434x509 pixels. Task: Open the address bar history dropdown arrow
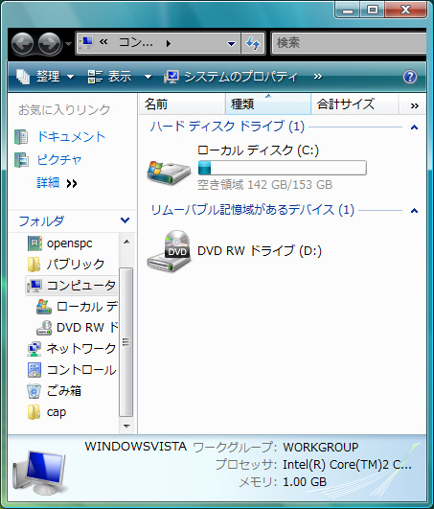click(x=231, y=43)
